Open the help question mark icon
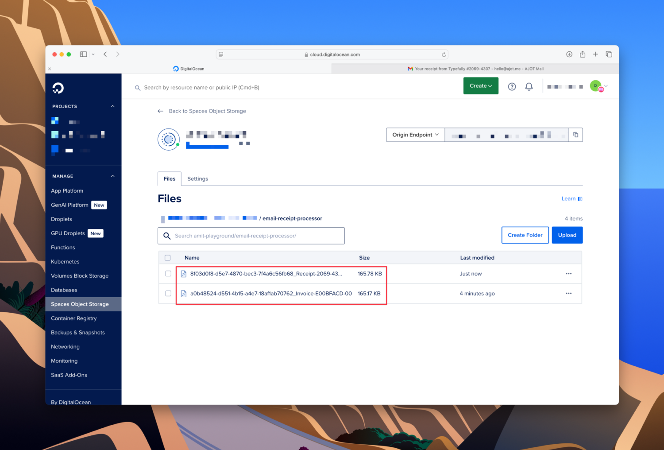Image resolution: width=664 pixels, height=450 pixels. 512,87
